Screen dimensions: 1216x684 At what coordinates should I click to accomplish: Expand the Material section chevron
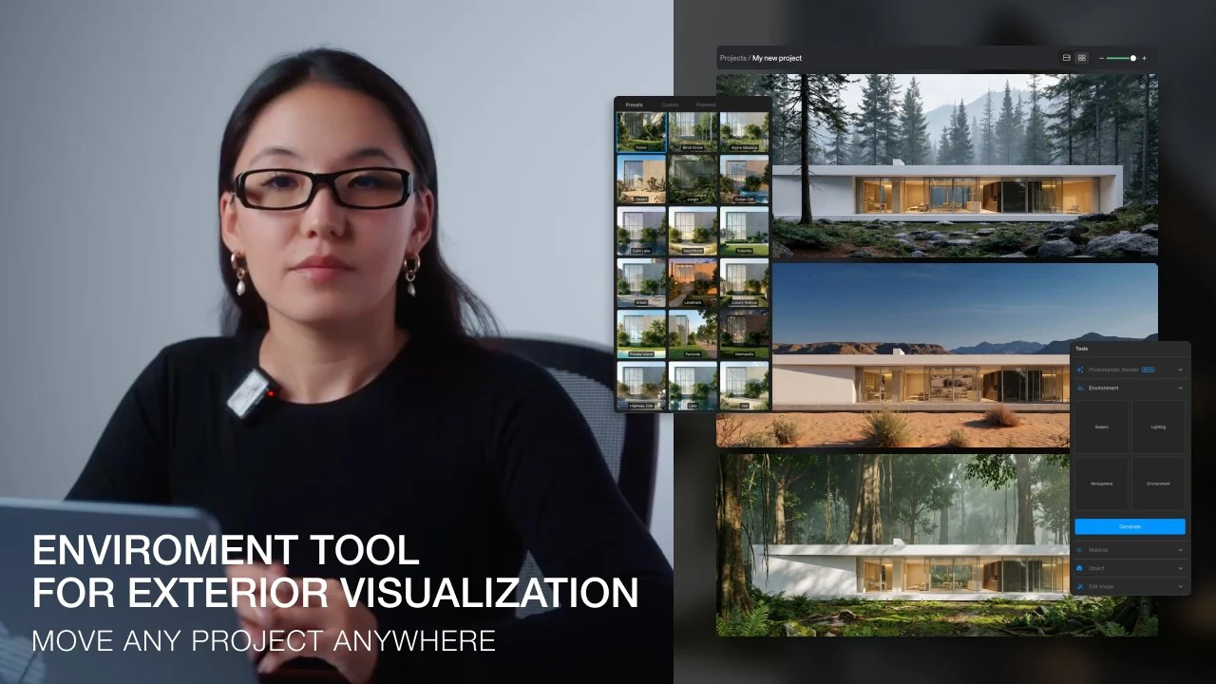pos(1181,550)
